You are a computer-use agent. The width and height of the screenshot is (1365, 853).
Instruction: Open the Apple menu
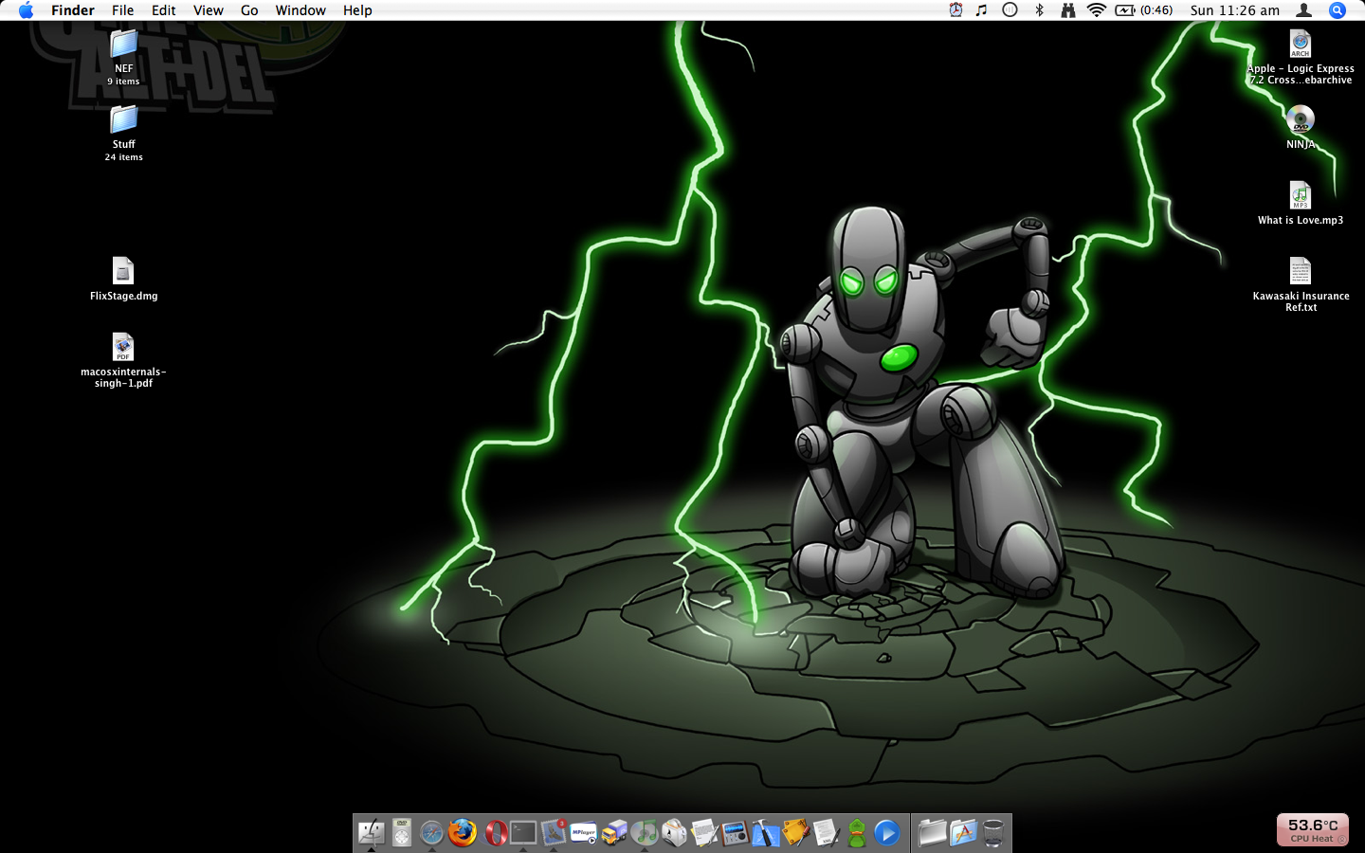(26, 10)
